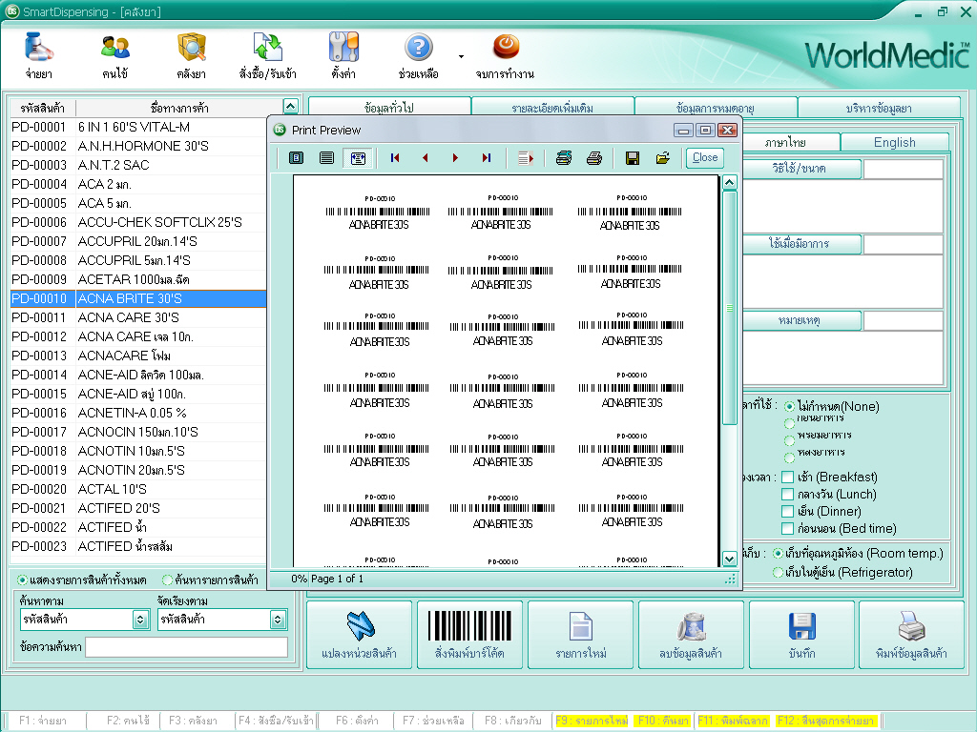Image resolution: width=977 pixels, height=732 pixels.
Task: Select row PD-00006 ACCU-CHEK SOFTCLIX 25'S
Action: click(138, 222)
